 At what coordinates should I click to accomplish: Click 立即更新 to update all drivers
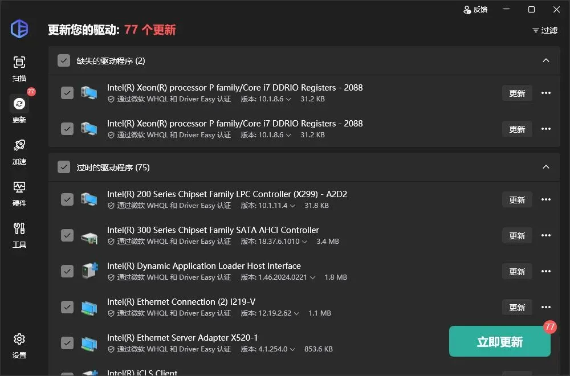(x=499, y=341)
